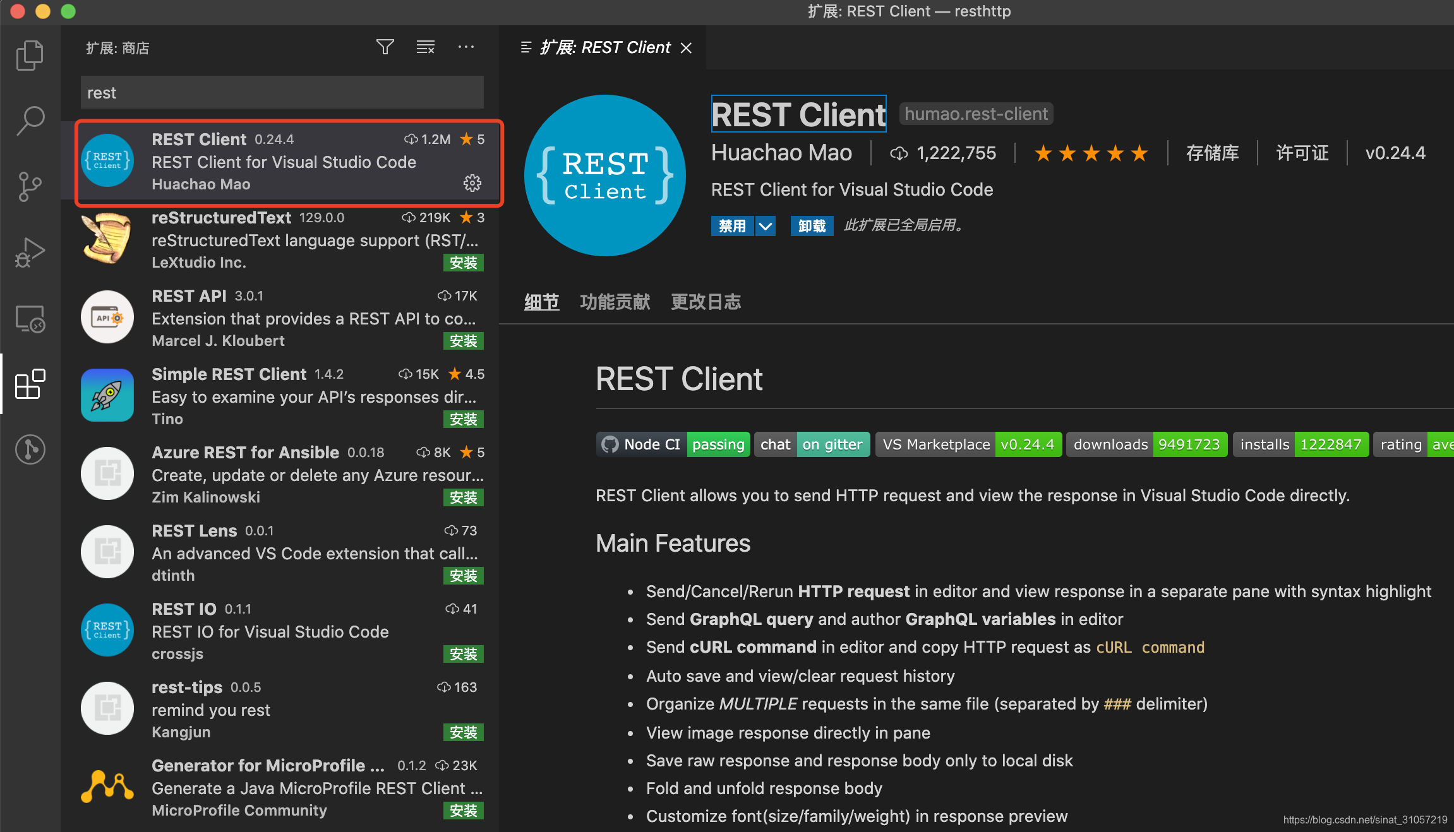Viewport: 1454px width, 832px height.
Task: Switch to the 功能贡献 (contributions) tab
Action: click(x=615, y=302)
